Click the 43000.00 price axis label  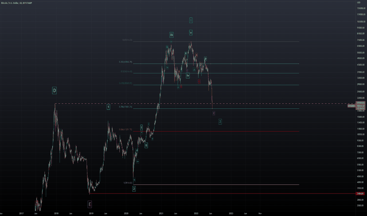click(x=361, y=65)
